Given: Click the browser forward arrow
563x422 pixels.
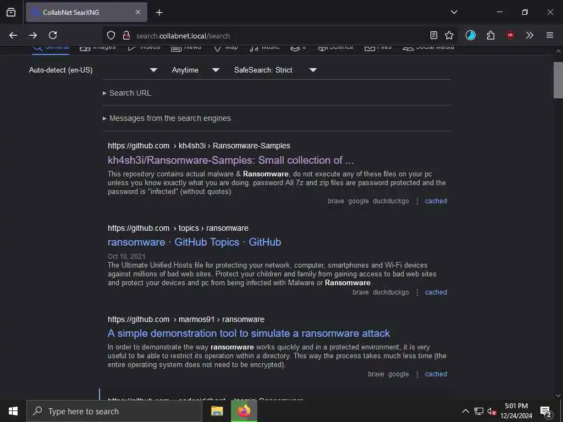Looking at the screenshot, I should [x=33, y=35].
